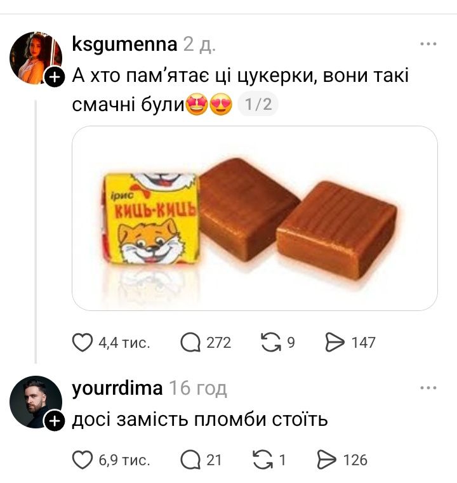Open yourrdima's profile from username
This screenshot has width=457, height=483.
coord(117,388)
